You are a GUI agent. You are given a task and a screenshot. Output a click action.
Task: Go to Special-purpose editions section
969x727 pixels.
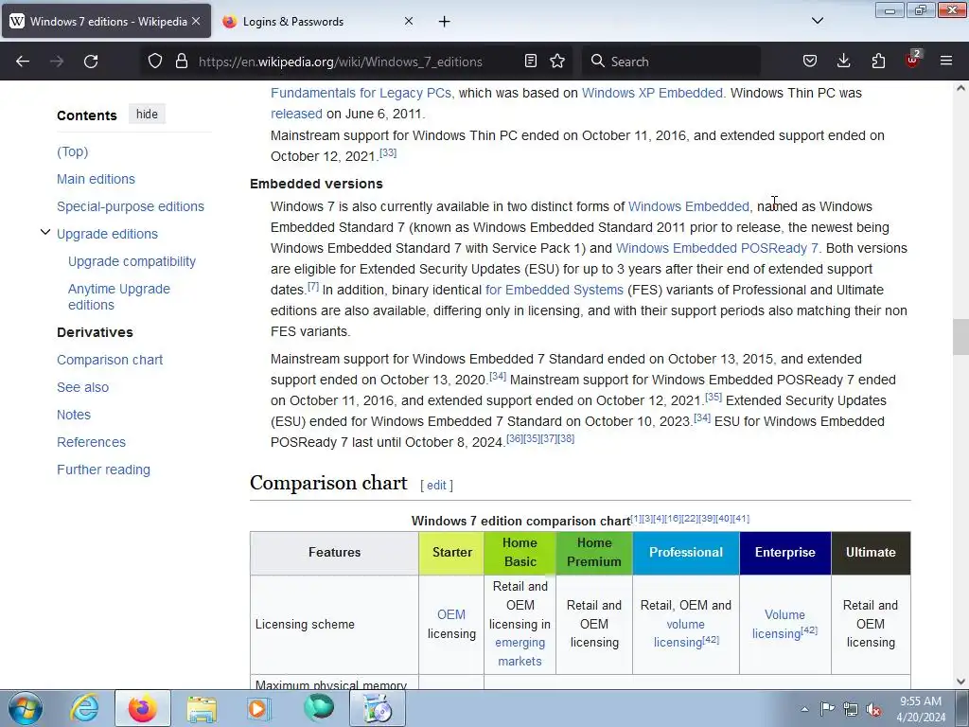coord(131,206)
